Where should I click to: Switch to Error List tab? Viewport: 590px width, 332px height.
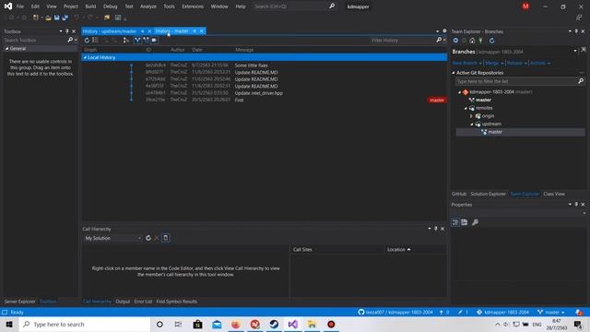coord(143,302)
